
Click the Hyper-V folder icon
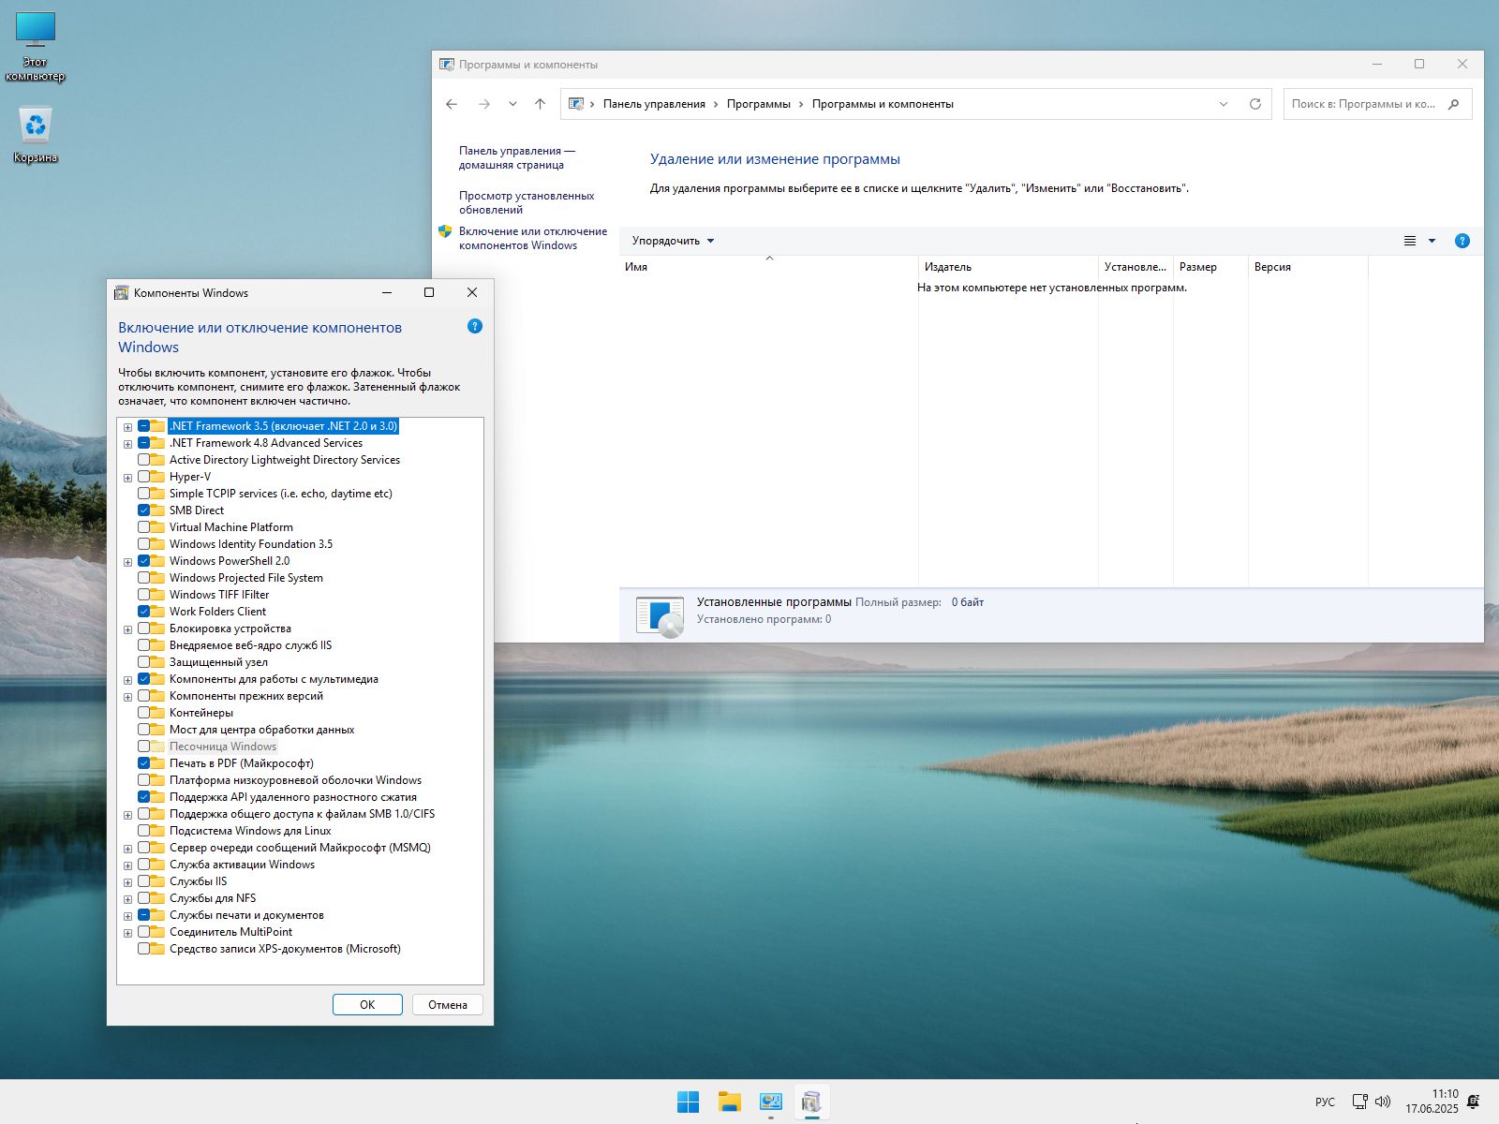158,477
